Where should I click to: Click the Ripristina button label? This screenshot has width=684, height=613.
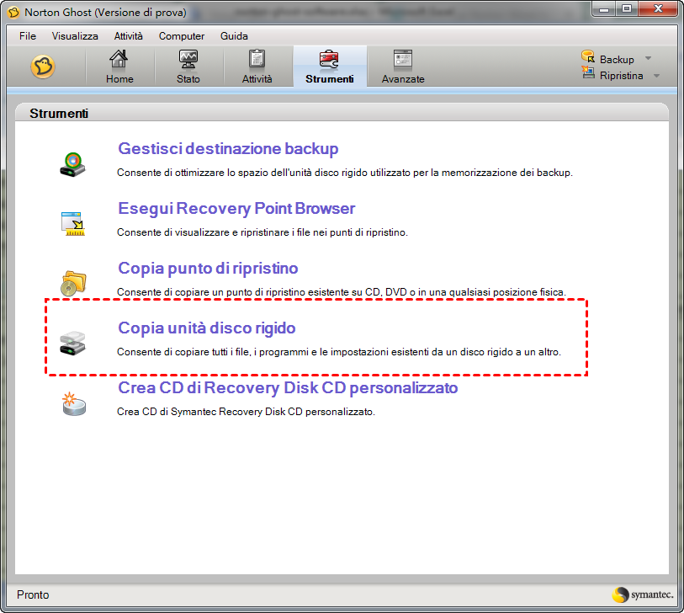(621, 76)
